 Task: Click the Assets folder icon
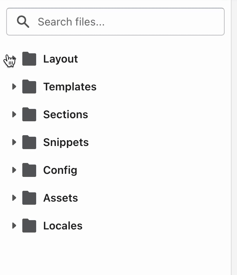[x=29, y=198]
